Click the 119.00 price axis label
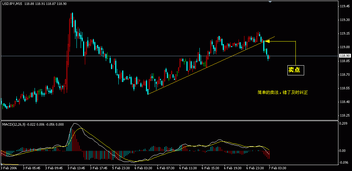This screenshot has width=352, height=171. point(345,47)
